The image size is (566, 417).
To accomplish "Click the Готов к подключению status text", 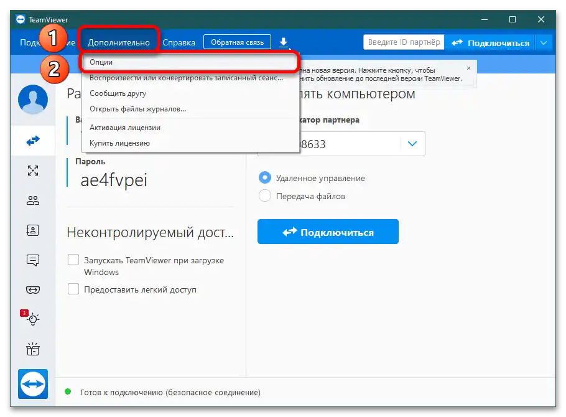I will 170,393.
